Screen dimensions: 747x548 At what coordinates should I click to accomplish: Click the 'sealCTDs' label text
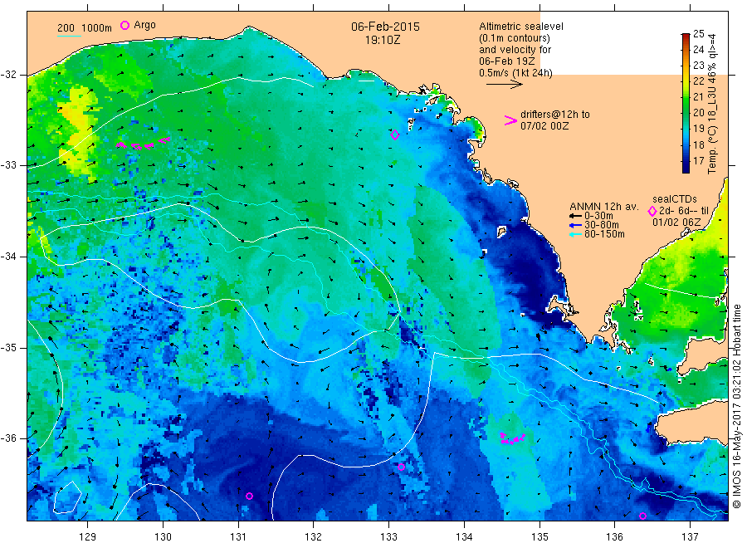[x=675, y=199]
